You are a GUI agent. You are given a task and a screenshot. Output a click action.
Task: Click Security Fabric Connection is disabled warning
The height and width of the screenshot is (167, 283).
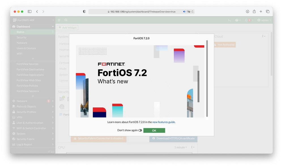[x=99, y=138]
